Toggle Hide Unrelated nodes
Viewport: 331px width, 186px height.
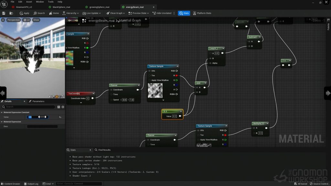(162, 13)
